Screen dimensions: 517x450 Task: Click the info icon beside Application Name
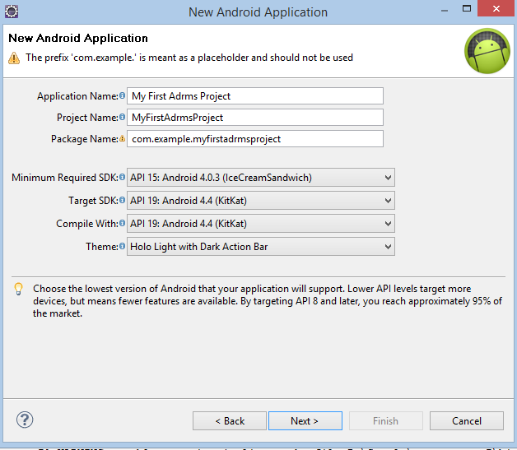[x=122, y=95]
